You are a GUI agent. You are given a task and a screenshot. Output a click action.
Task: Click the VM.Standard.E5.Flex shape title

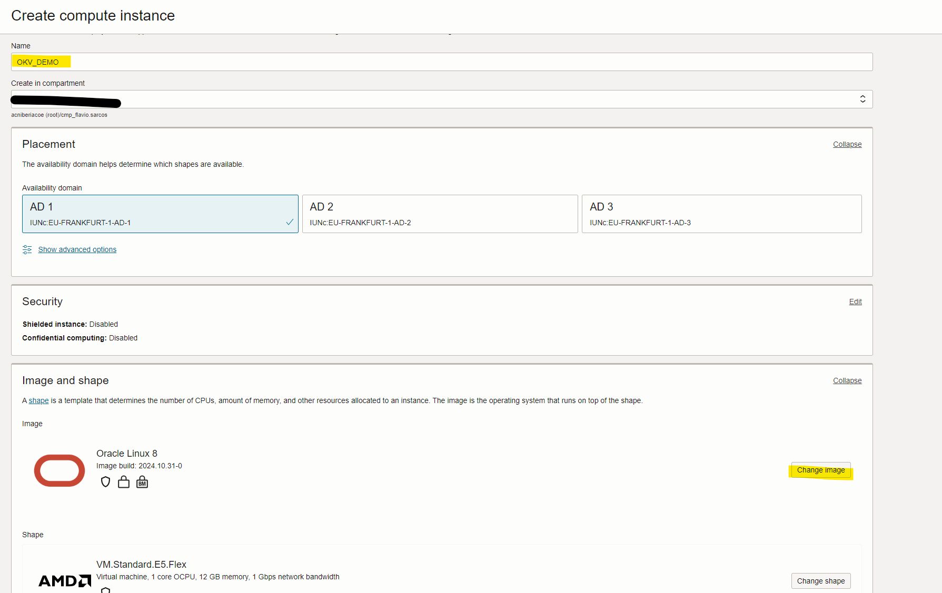(141, 564)
